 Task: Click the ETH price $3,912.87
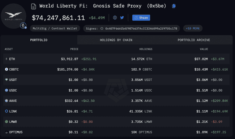click(69, 59)
